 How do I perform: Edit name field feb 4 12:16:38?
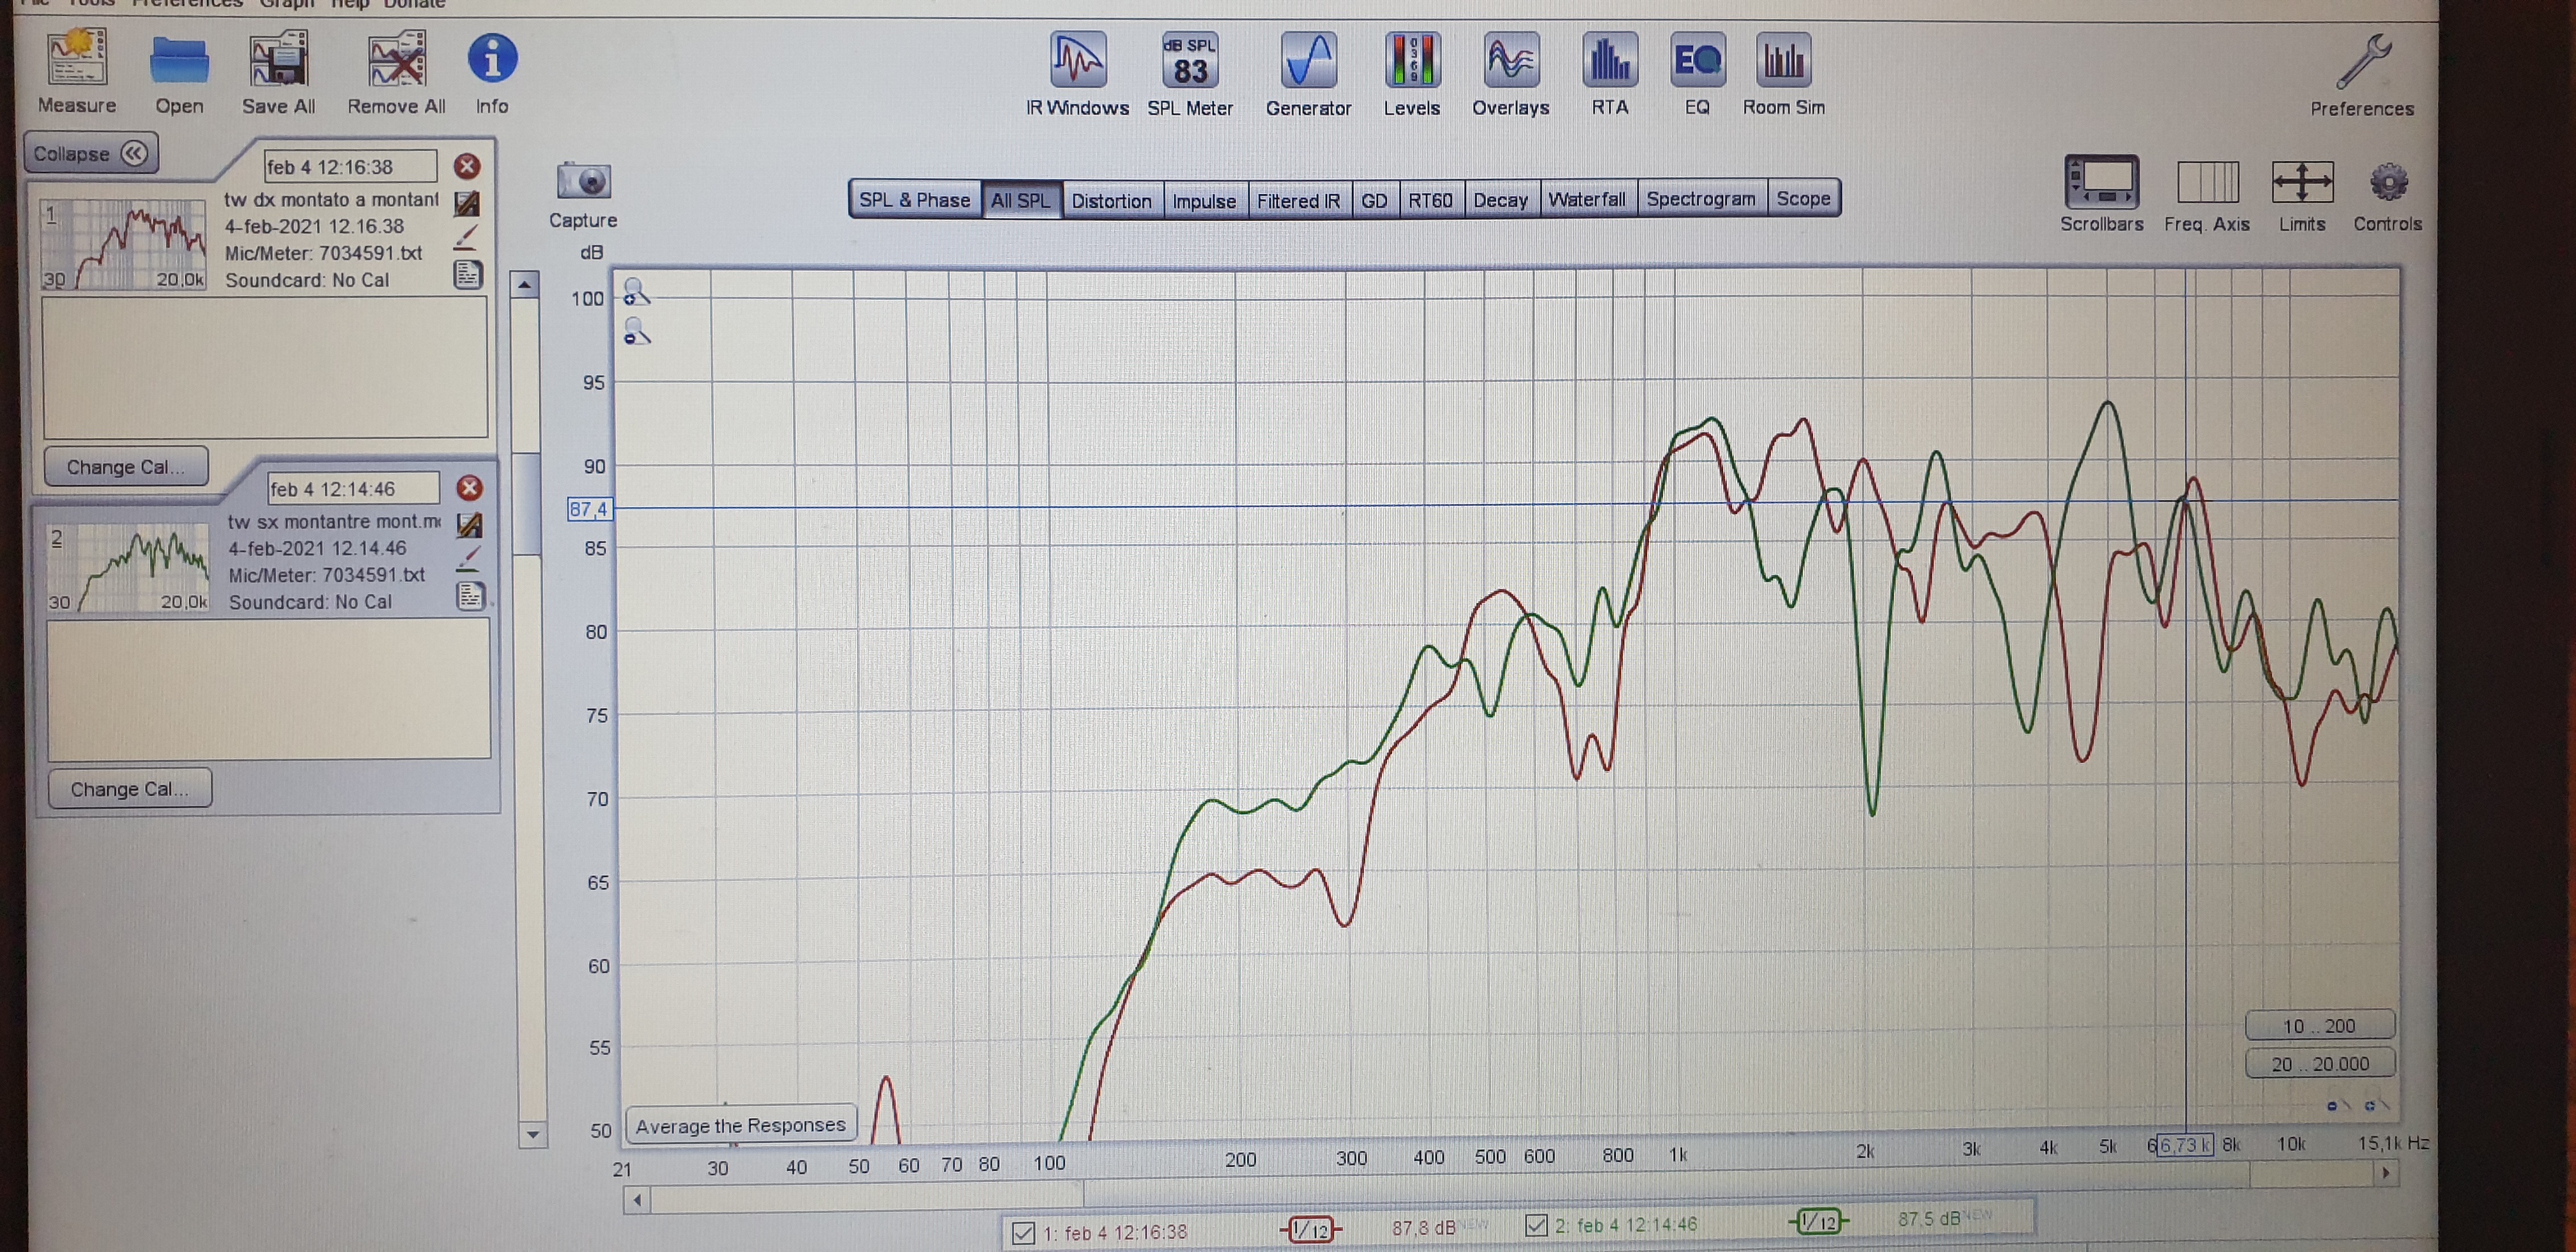coord(350,167)
